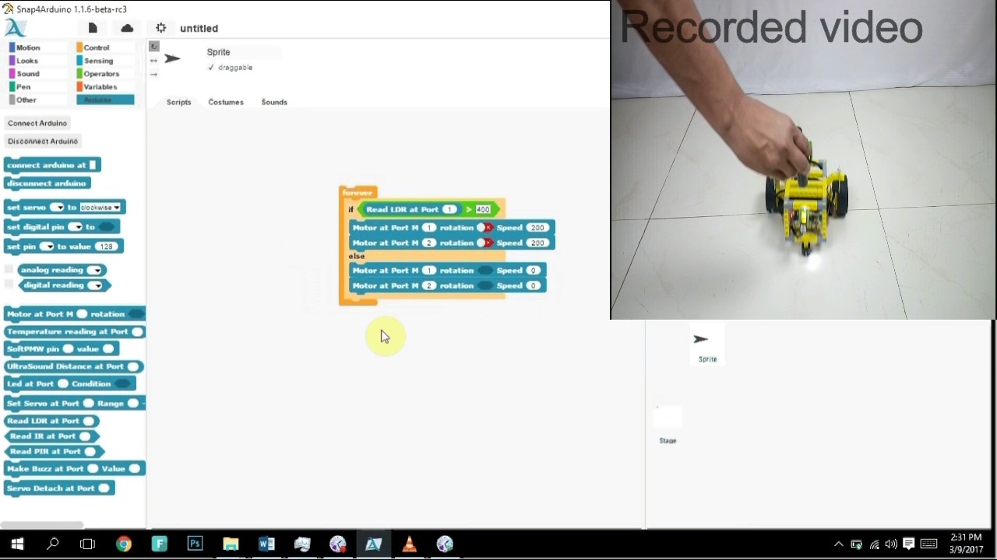This screenshot has width=997, height=560.
Task: Toggle rotation boolean of second Motor block in script
Action: [485, 243]
